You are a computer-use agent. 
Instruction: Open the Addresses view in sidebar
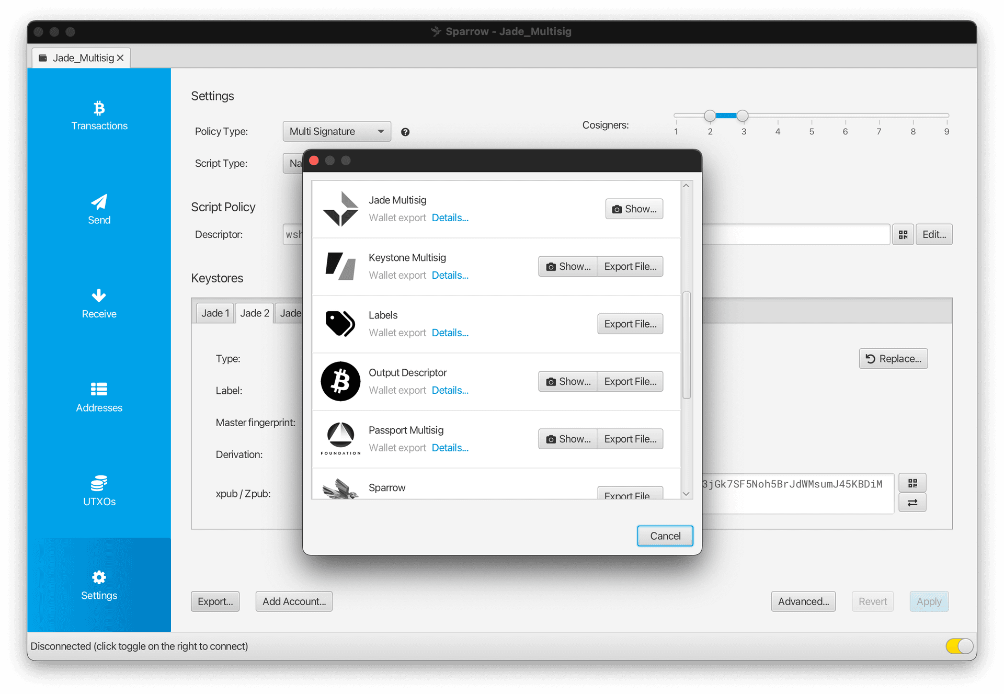pyautogui.click(x=99, y=397)
